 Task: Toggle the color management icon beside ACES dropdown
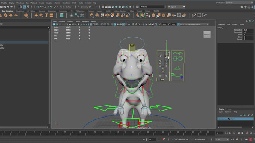click(x=178, y=24)
